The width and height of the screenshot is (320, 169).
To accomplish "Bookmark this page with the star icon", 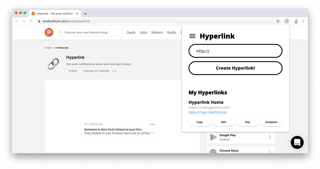I will [x=278, y=21].
